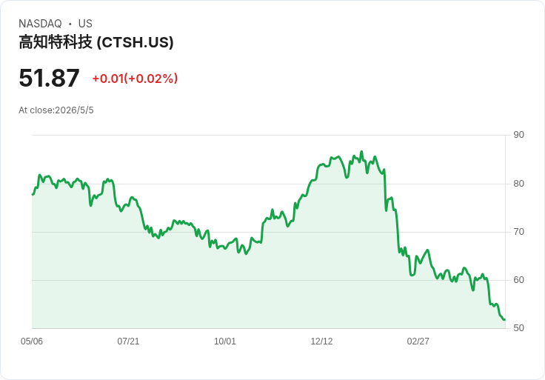Click the 80 price axis label
Viewport: 545px width, 380px height.
pyautogui.click(x=518, y=183)
